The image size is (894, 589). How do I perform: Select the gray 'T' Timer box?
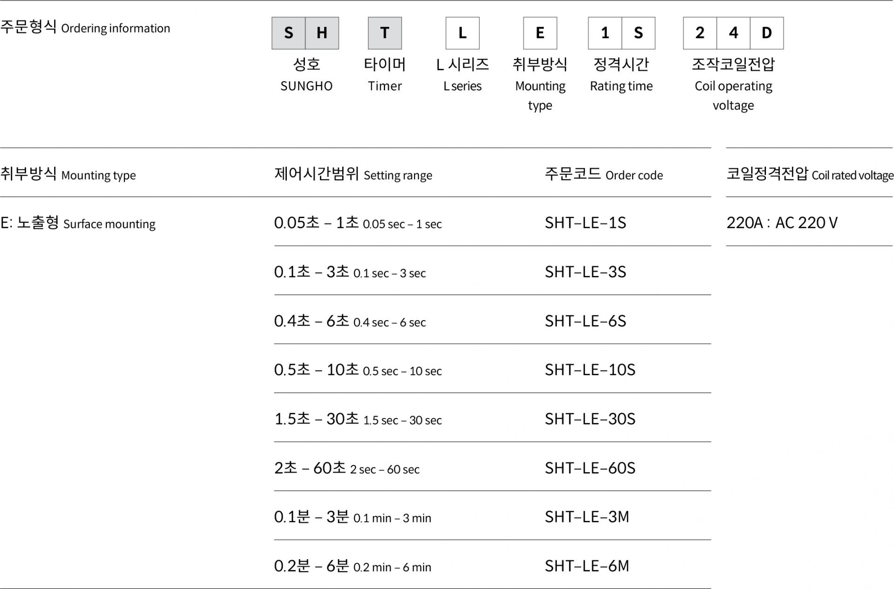[385, 33]
